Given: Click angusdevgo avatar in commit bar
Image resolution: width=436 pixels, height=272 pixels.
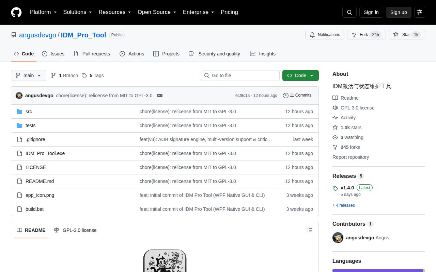Looking at the screenshot, I should click(x=19, y=96).
